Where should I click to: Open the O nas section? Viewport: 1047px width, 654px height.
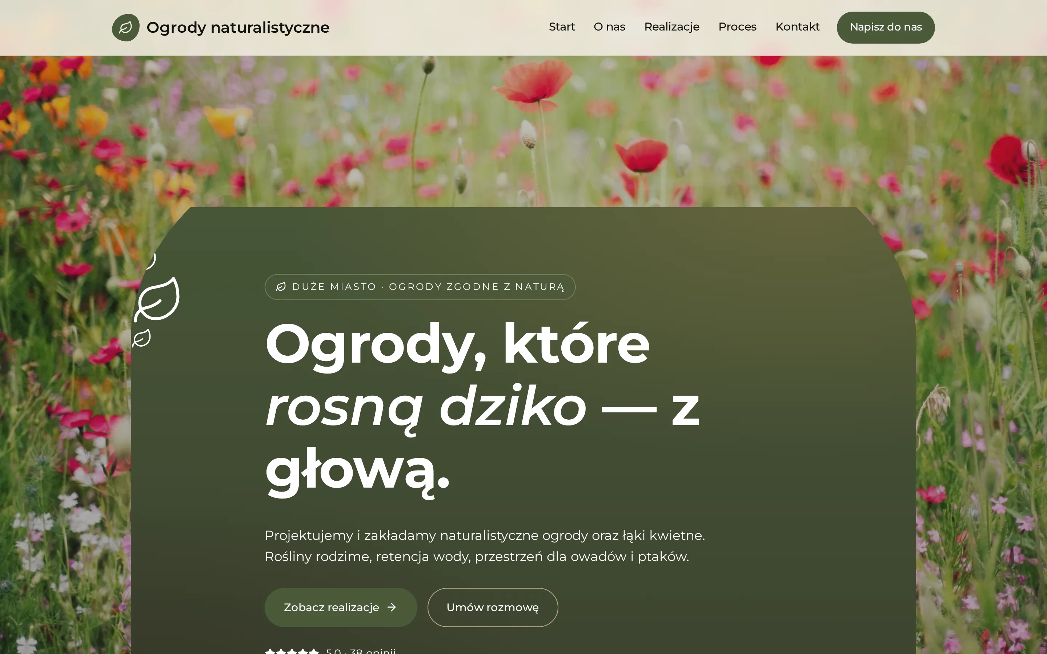pyautogui.click(x=609, y=27)
